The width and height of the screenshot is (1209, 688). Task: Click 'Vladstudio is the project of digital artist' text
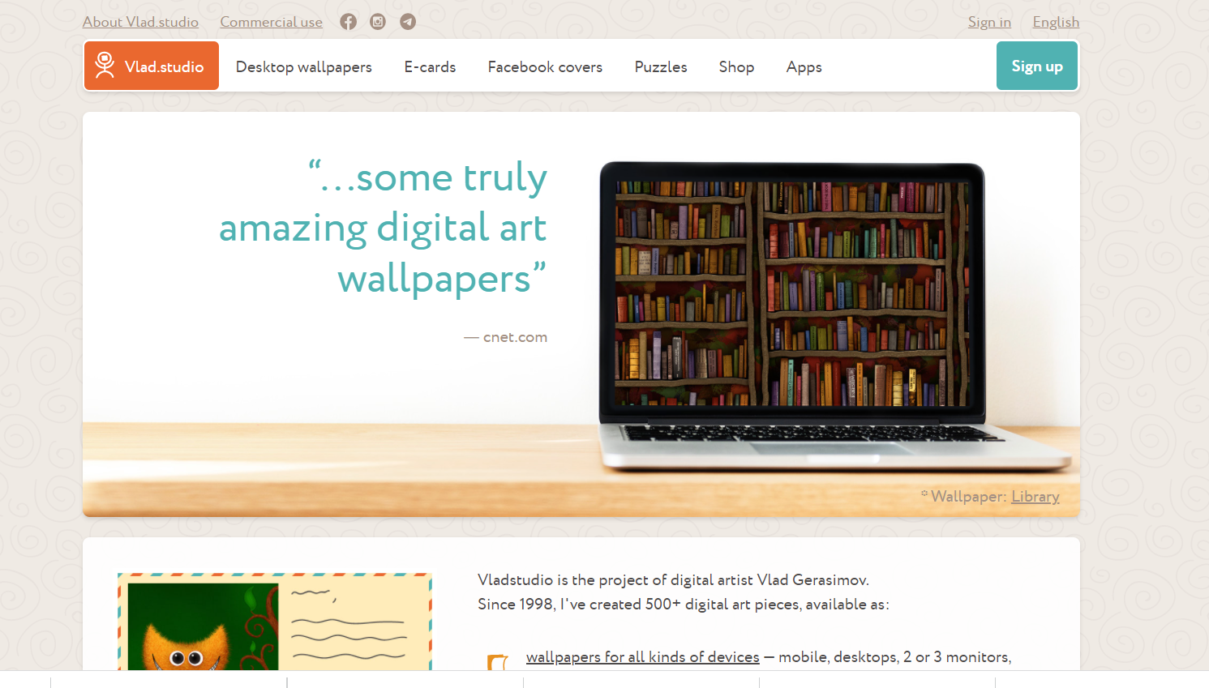point(673,579)
